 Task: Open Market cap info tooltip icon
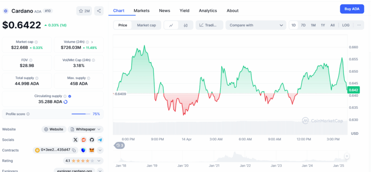[36, 42]
